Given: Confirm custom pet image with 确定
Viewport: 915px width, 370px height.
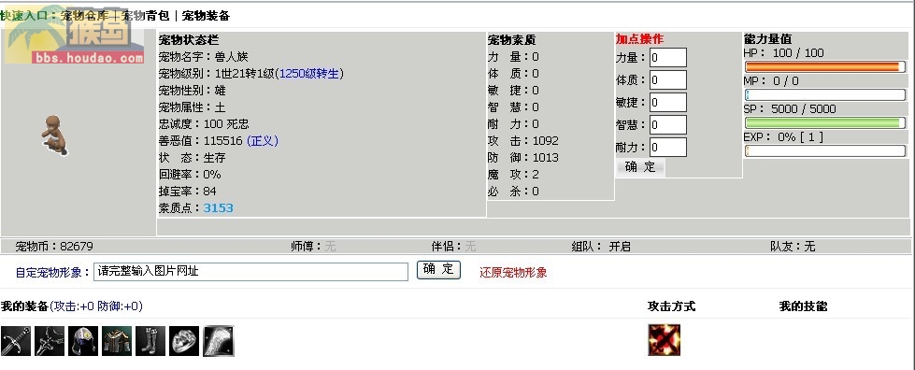Looking at the screenshot, I should point(439,270).
